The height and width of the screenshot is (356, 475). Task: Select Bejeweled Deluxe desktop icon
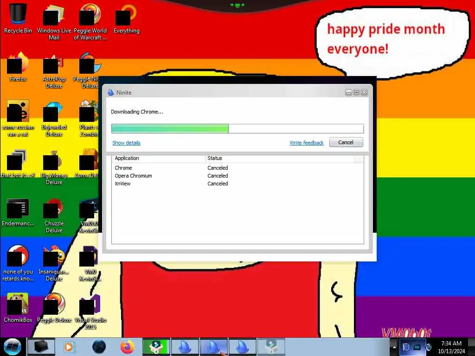pos(54,119)
